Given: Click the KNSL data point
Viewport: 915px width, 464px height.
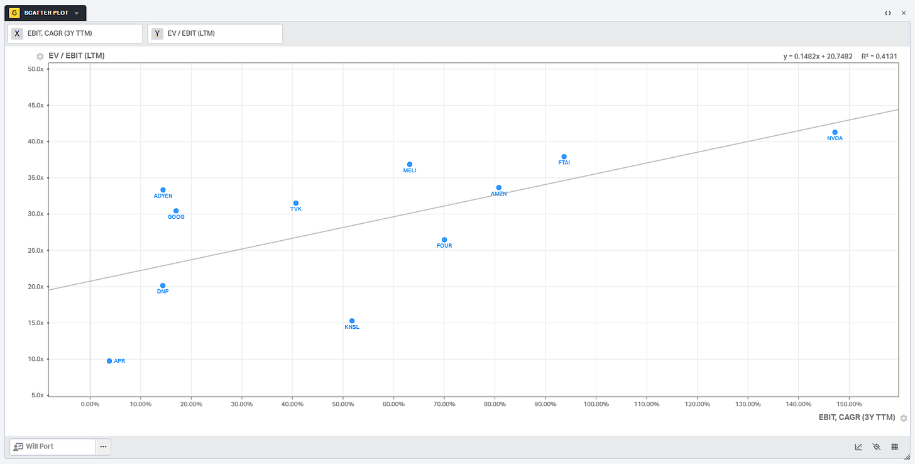Looking at the screenshot, I should point(352,321).
